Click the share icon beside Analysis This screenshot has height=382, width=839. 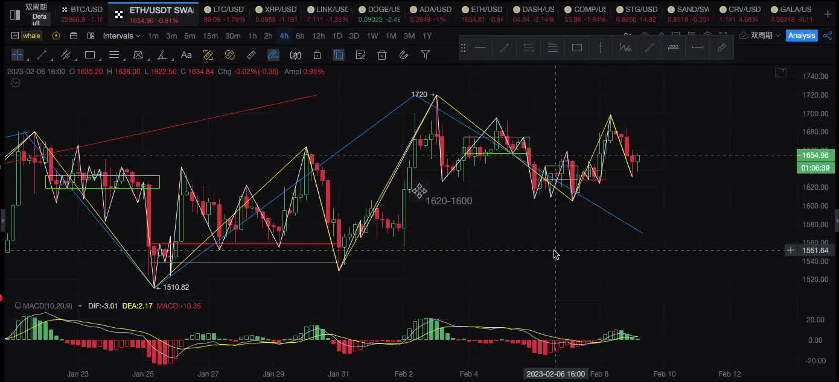828,36
